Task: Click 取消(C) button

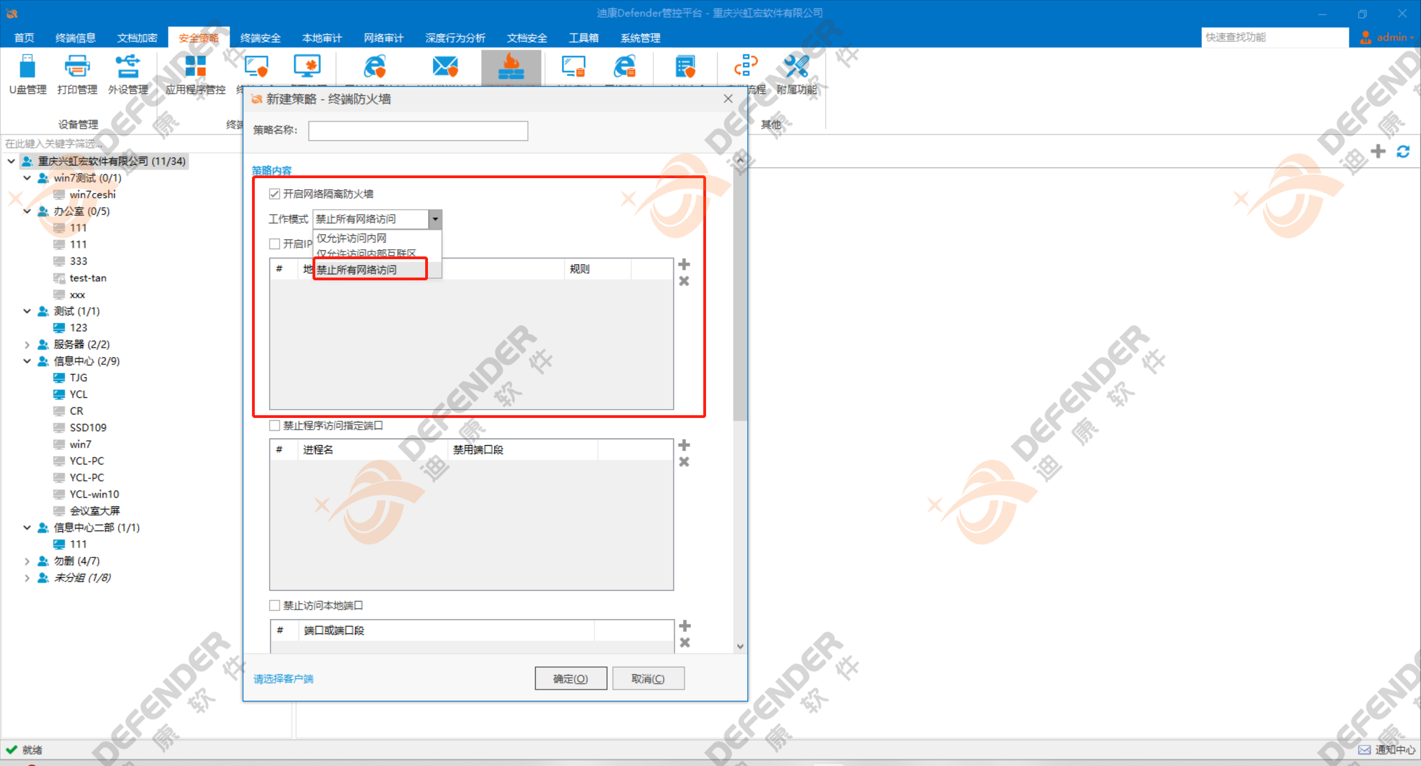Action: coord(648,678)
